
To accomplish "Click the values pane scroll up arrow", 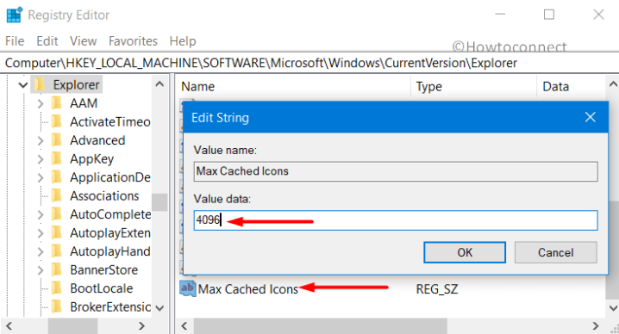I will point(613,84).
